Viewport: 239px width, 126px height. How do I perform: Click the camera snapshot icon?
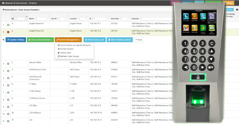pyautogui.click(x=237, y=10)
